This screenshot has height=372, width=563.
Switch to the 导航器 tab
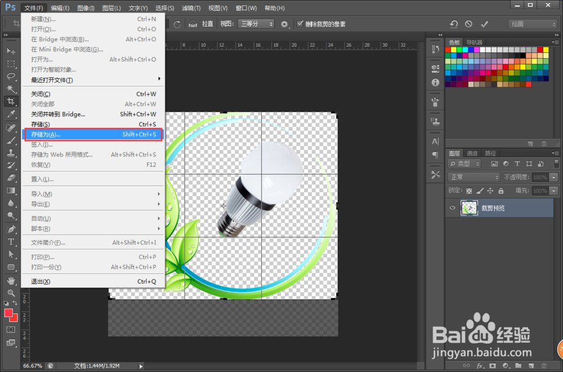pyautogui.click(x=474, y=42)
